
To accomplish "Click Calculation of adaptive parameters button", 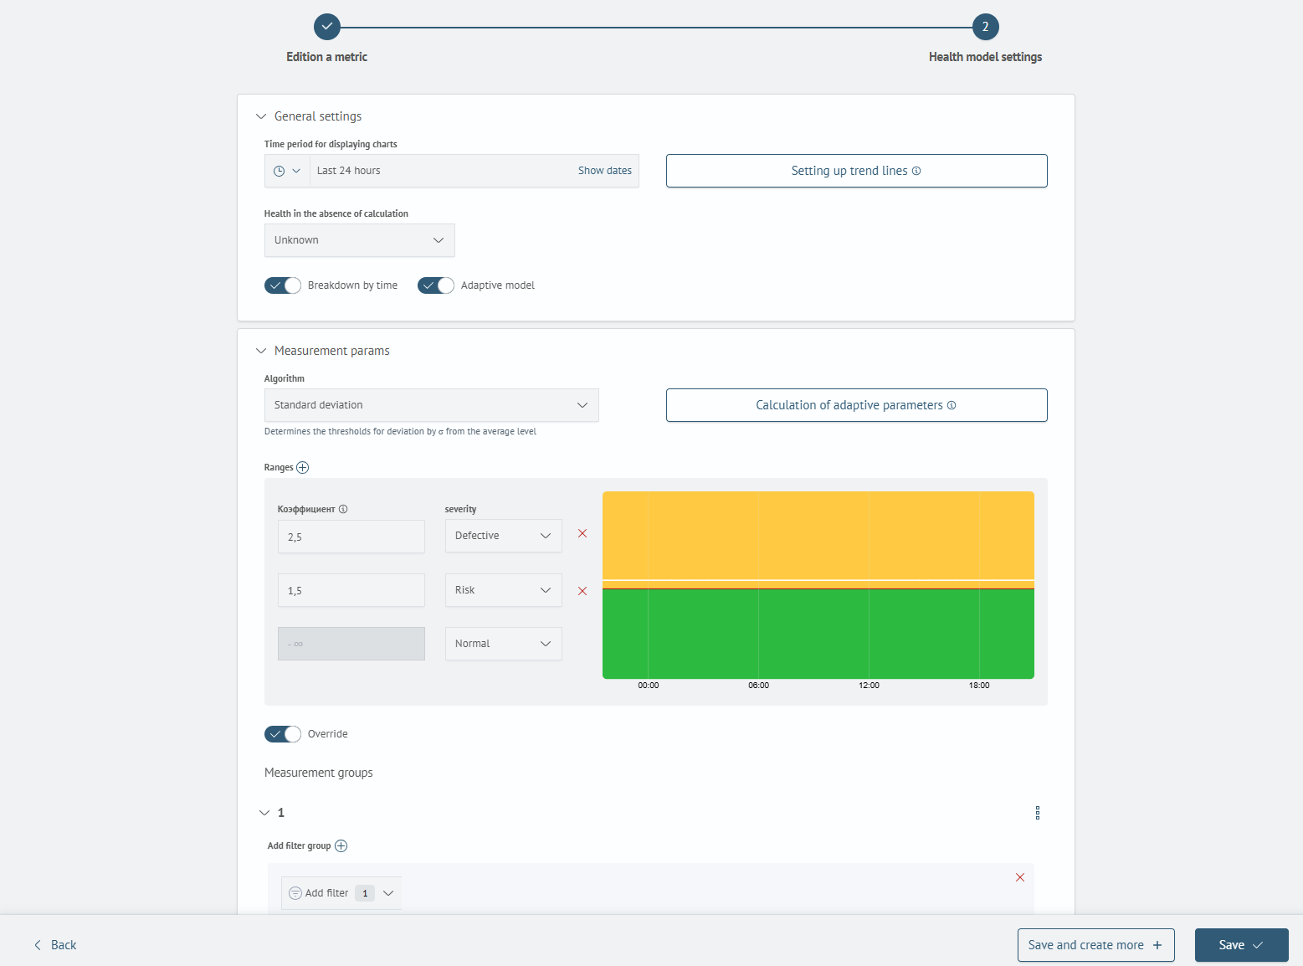I will point(856,405).
